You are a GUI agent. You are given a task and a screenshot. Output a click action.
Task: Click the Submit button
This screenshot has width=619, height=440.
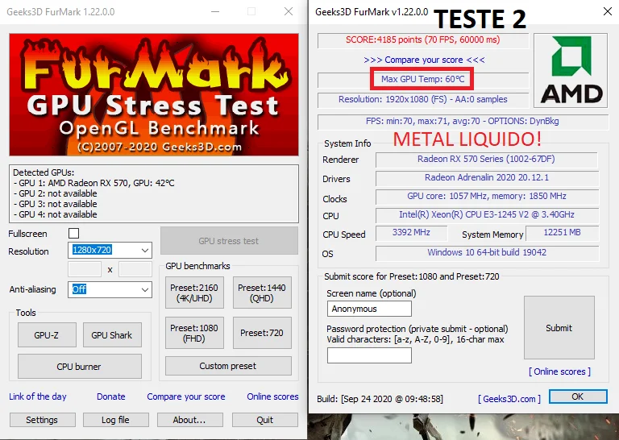(x=559, y=327)
